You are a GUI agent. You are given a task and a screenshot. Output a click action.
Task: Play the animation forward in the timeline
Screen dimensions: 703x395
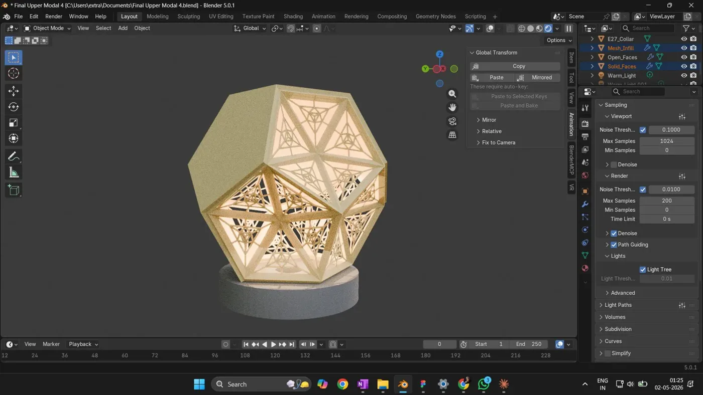(273, 344)
